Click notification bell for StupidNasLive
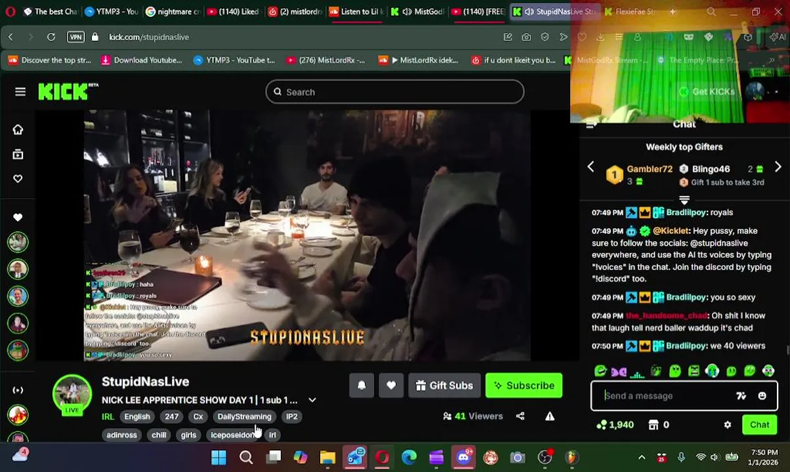Screen dimensions: 790x472 pos(362,385)
